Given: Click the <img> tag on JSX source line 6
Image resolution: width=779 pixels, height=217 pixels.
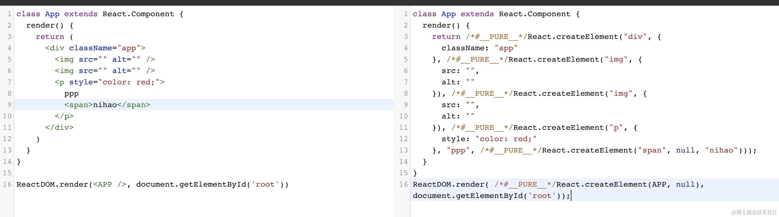Looking at the screenshot, I should (x=104, y=71).
